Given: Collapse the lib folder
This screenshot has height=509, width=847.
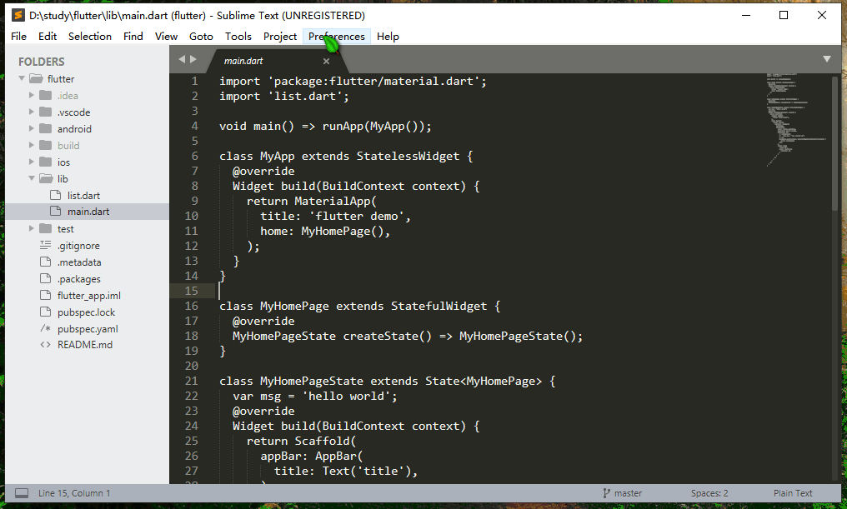Looking at the screenshot, I should coord(32,178).
